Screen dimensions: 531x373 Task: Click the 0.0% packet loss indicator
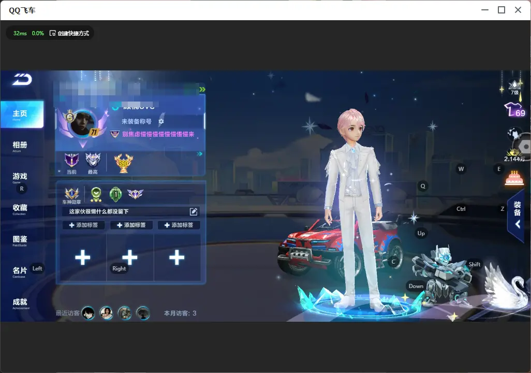[38, 33]
